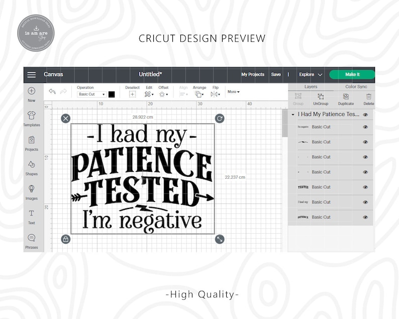
Task: Hide the third Basic Cut layer above TESTED
Action: [x=365, y=157]
